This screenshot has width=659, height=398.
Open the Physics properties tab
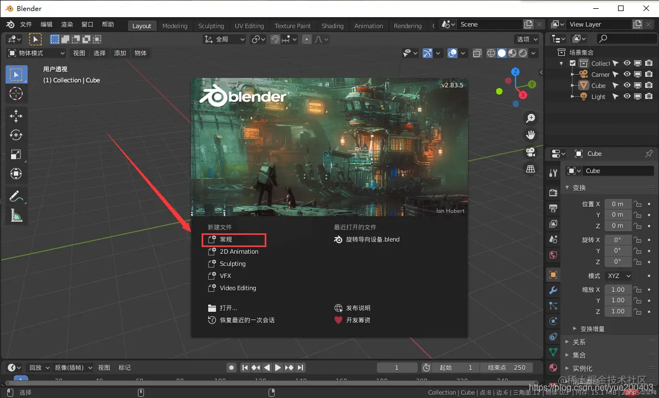(x=553, y=321)
